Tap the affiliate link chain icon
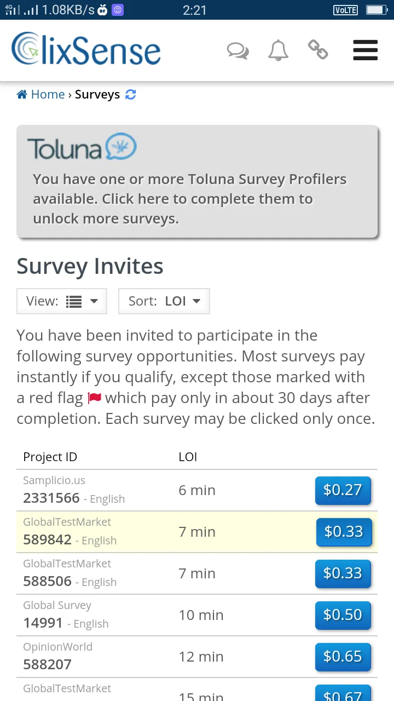 (x=318, y=50)
